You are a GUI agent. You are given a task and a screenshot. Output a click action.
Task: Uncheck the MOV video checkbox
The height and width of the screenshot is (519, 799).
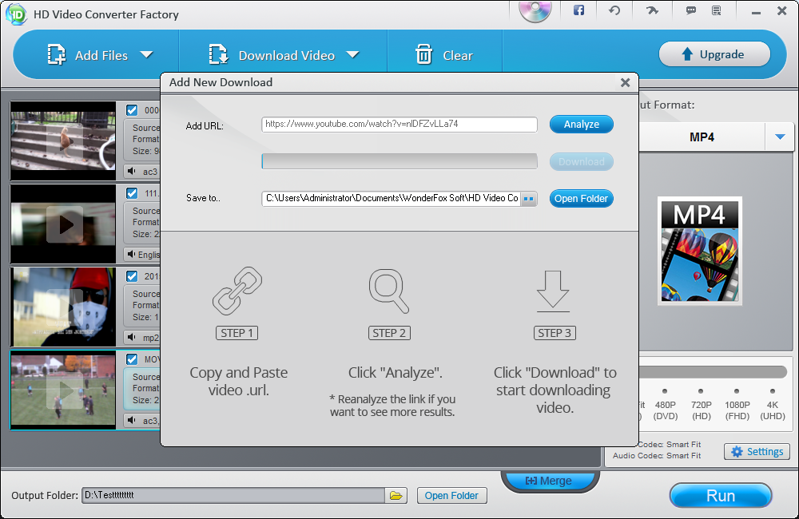coord(132,359)
